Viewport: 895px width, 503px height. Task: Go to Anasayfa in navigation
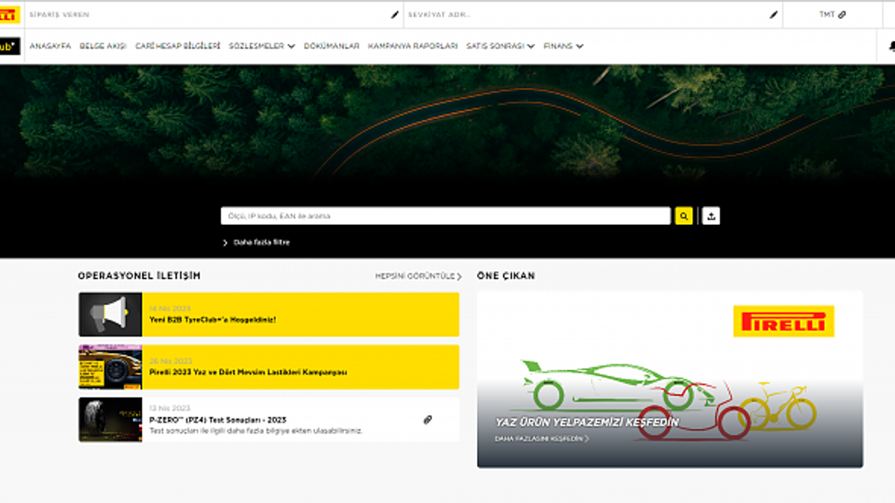tap(50, 46)
